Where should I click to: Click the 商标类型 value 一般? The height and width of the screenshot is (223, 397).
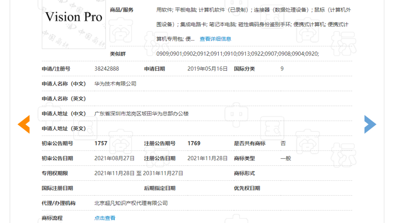tap(286, 158)
